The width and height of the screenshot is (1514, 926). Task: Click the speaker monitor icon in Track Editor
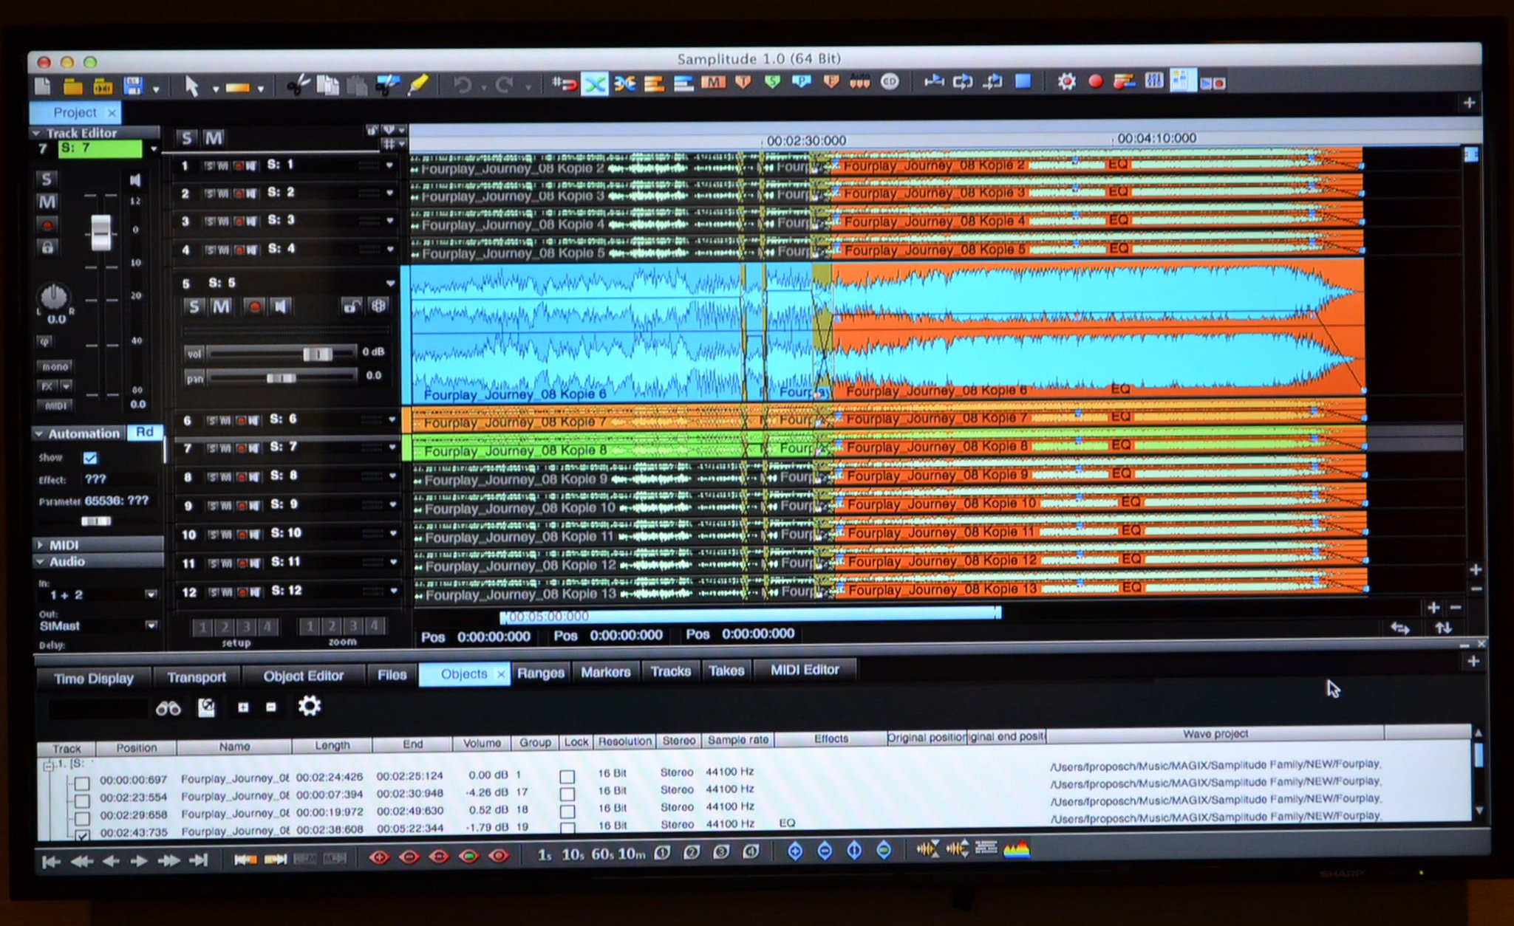pos(134,180)
